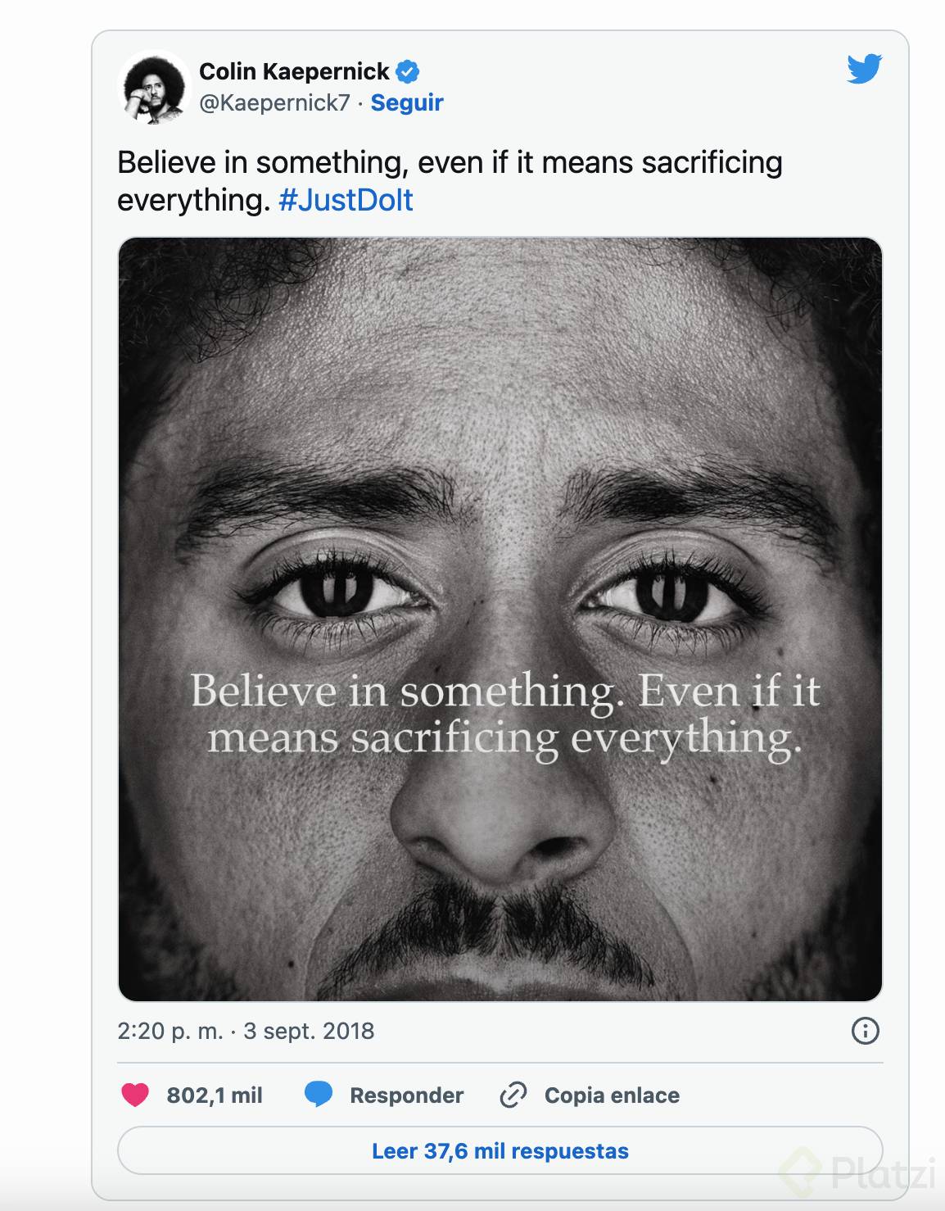Click the Platzi watermark logo
The width and height of the screenshot is (945, 1211).
[860, 1172]
